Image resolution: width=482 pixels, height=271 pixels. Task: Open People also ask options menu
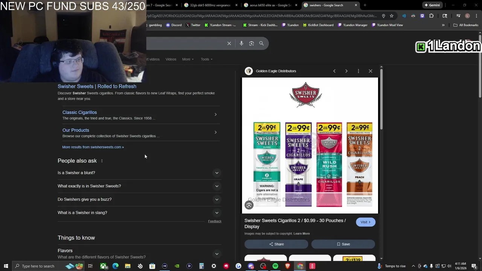point(102,161)
